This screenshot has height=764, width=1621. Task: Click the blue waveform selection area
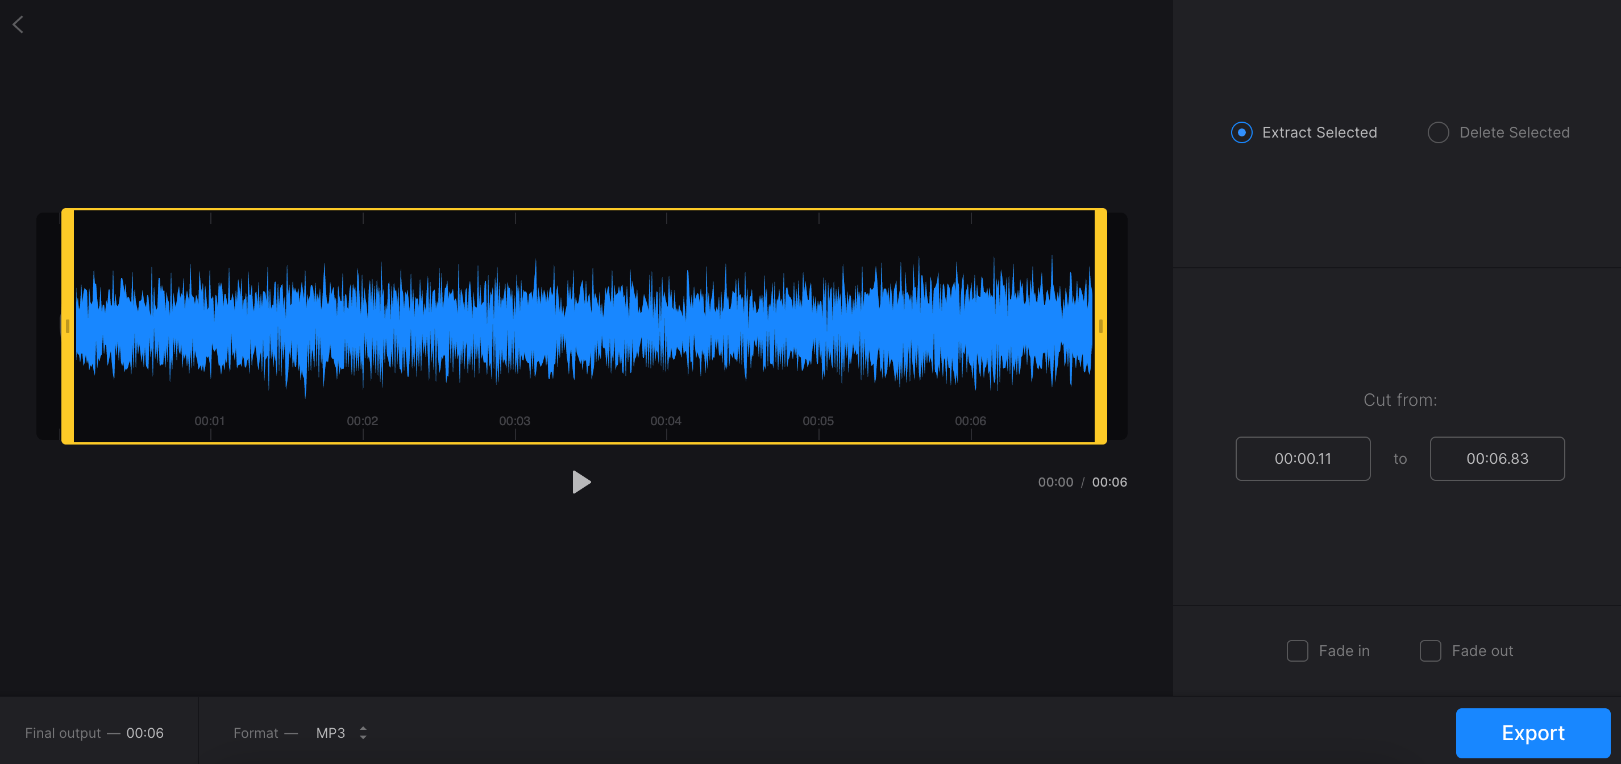tap(585, 325)
